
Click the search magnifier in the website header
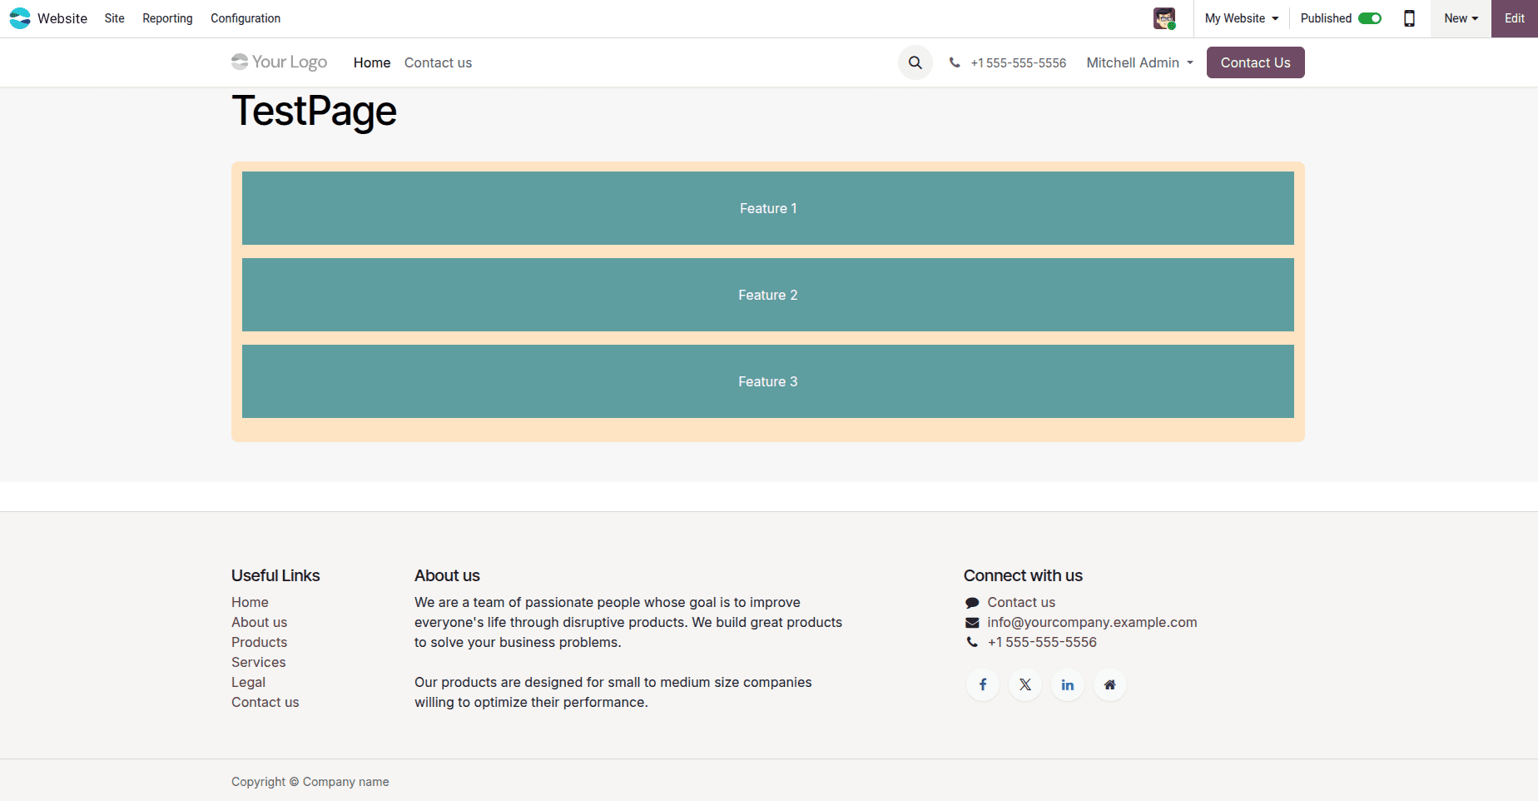915,62
